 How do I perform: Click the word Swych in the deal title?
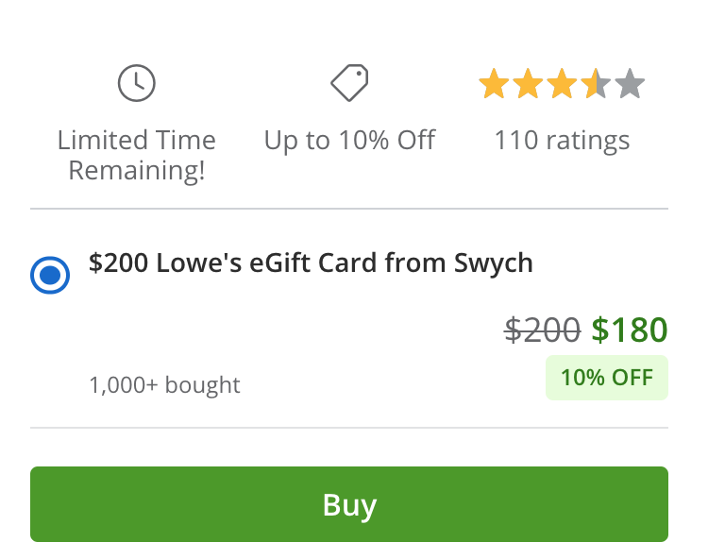coord(494,264)
